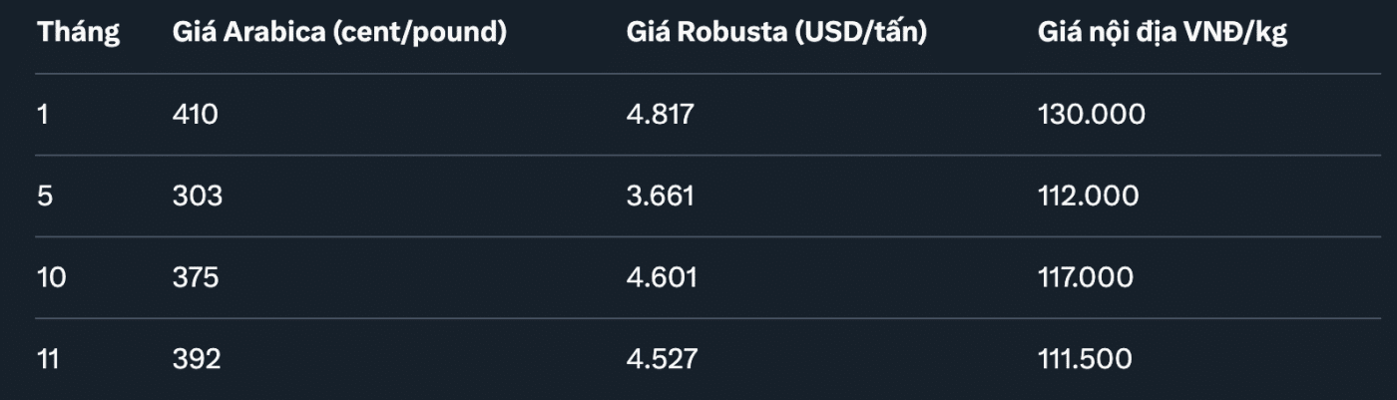Click the Tháng column header
This screenshot has width=1397, height=400.
(x=78, y=33)
